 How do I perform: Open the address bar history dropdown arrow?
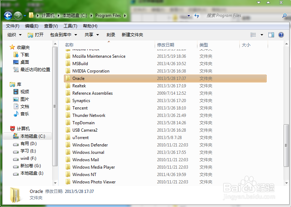tap(189, 16)
